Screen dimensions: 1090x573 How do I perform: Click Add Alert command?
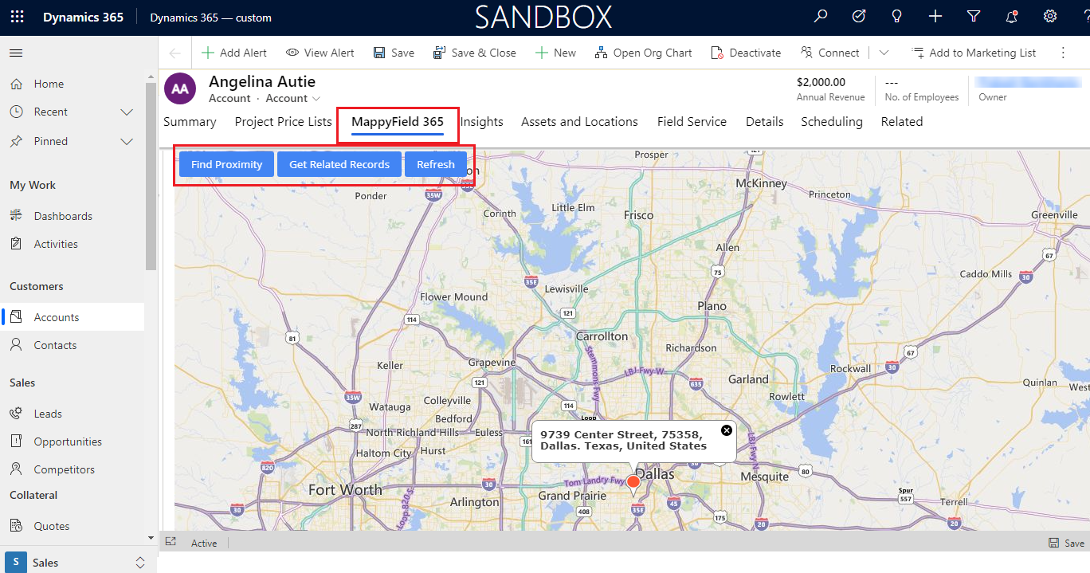point(234,53)
